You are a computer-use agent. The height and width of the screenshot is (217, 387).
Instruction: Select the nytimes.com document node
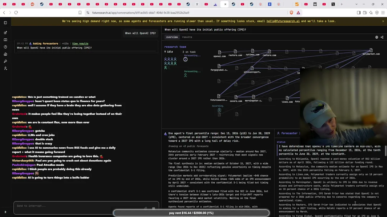tap(252, 51)
